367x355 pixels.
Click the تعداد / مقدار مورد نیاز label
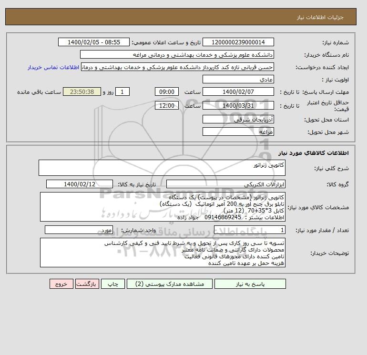322,230
